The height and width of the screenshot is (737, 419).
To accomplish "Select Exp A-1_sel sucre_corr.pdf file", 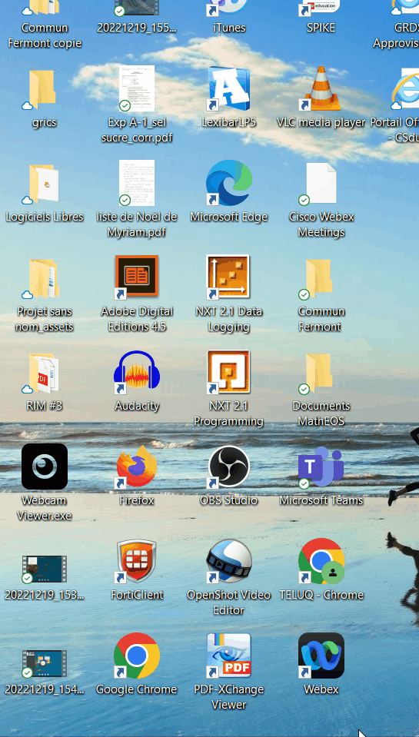I will (x=137, y=90).
